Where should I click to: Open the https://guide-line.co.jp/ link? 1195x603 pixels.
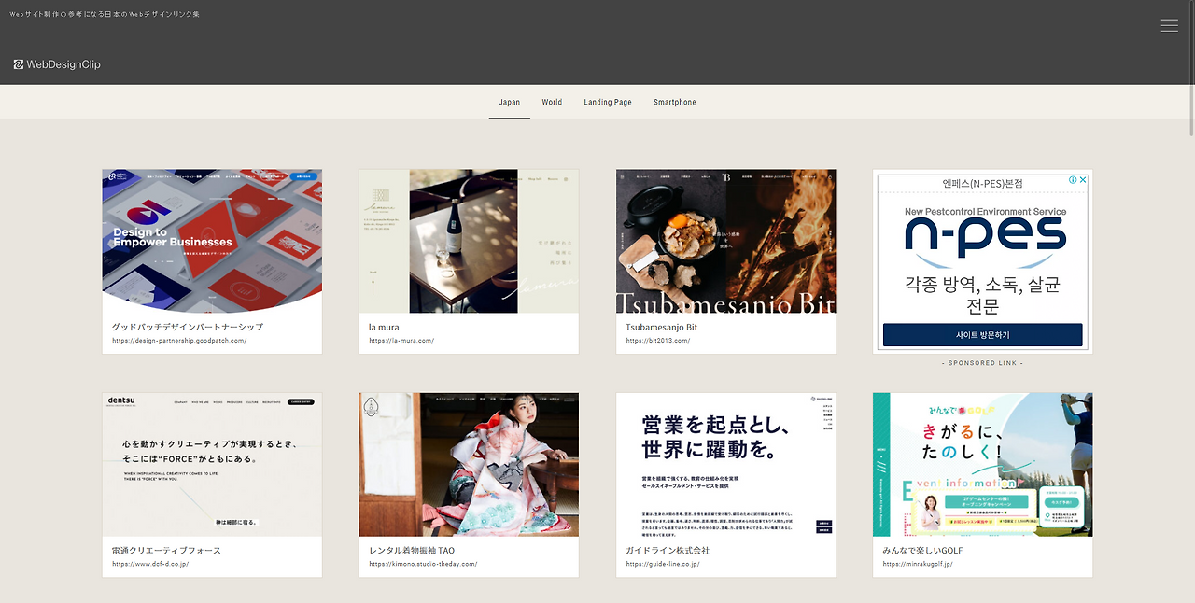(663, 564)
